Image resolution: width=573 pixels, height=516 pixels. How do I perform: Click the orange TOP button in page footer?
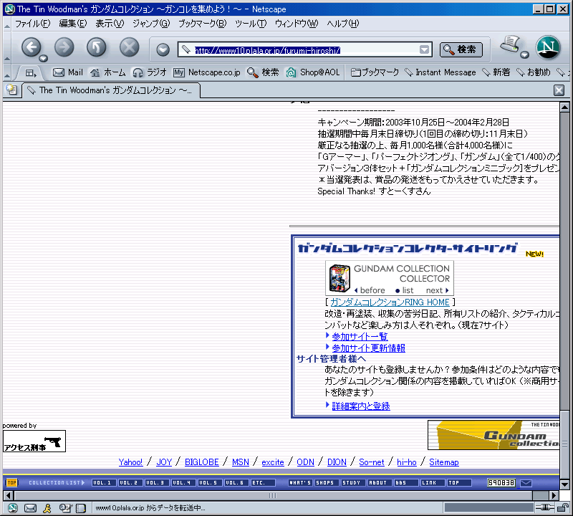tap(11, 483)
